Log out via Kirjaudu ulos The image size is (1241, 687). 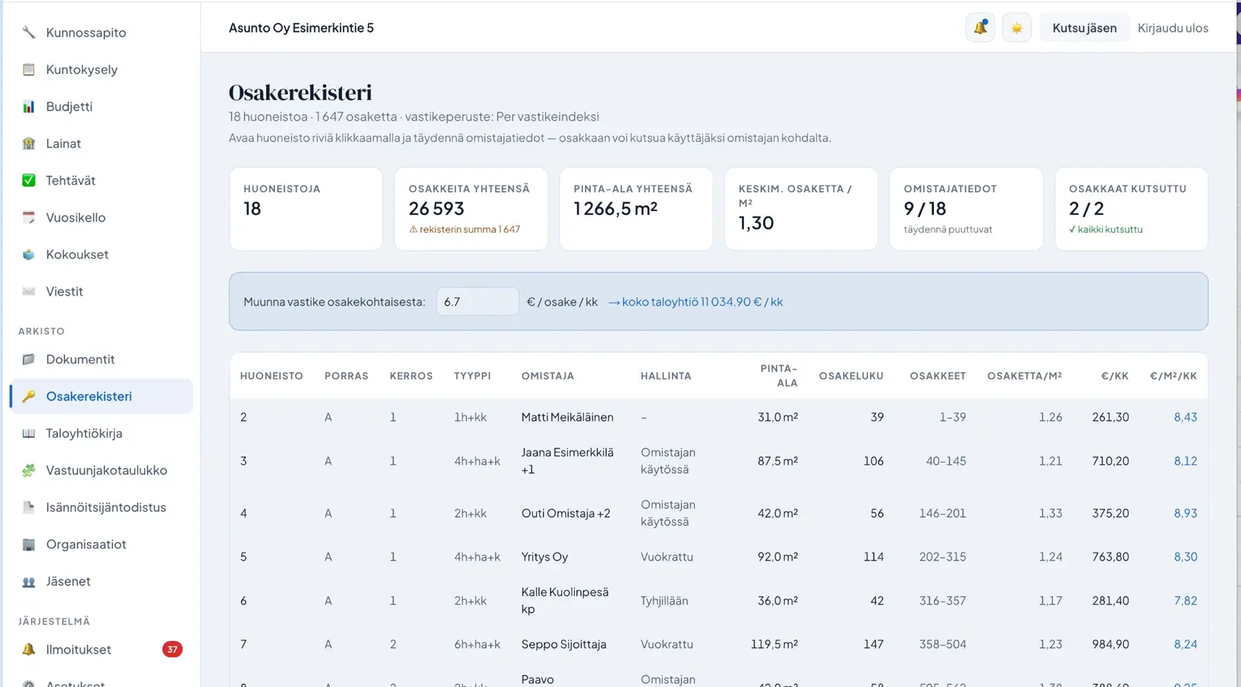click(x=1173, y=28)
